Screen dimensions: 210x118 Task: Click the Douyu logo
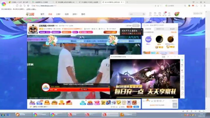[x=30, y=14]
